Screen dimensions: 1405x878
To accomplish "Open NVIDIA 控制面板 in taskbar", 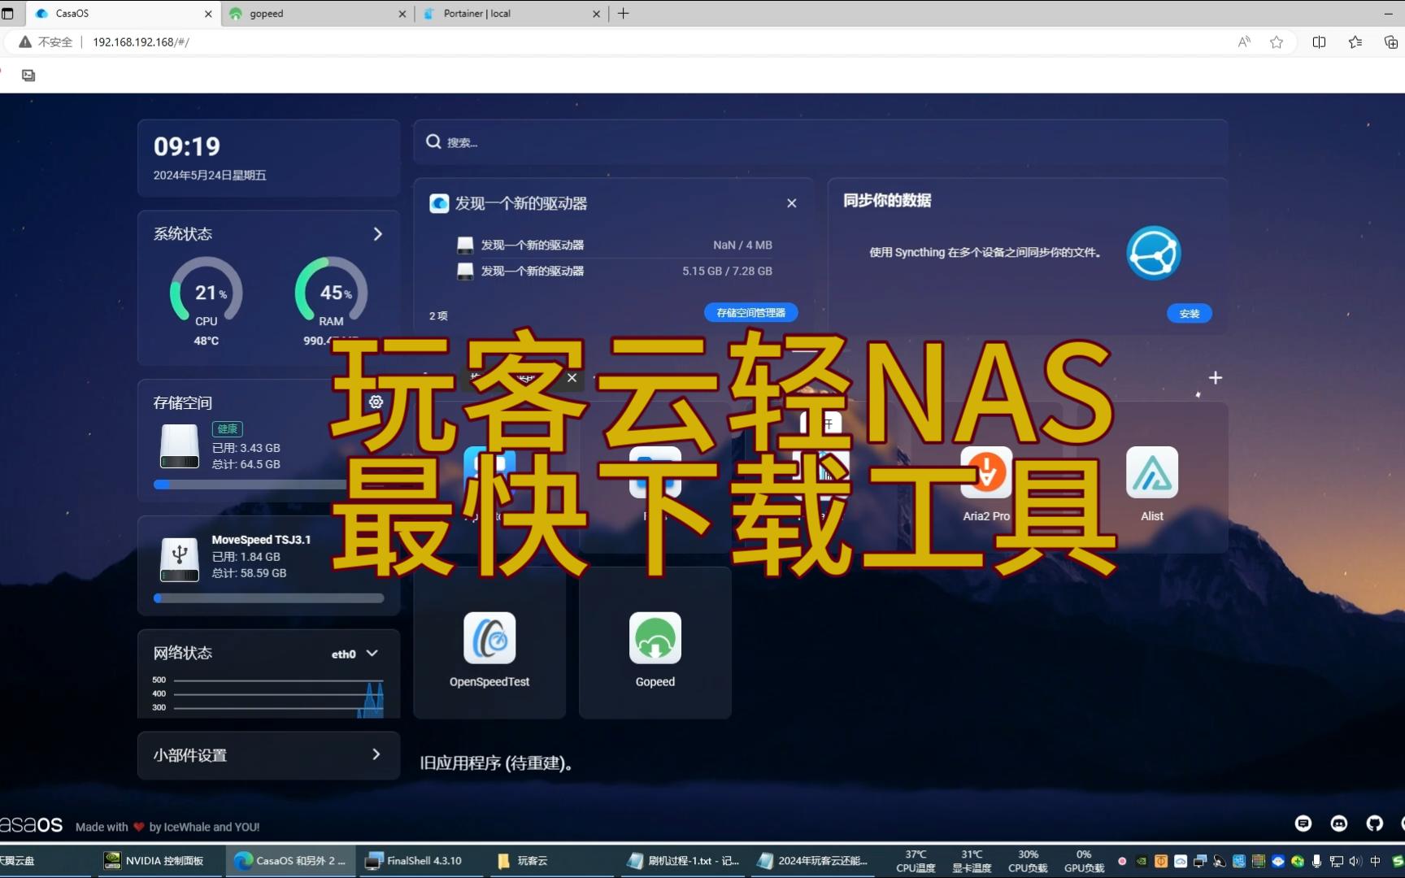I will [154, 860].
